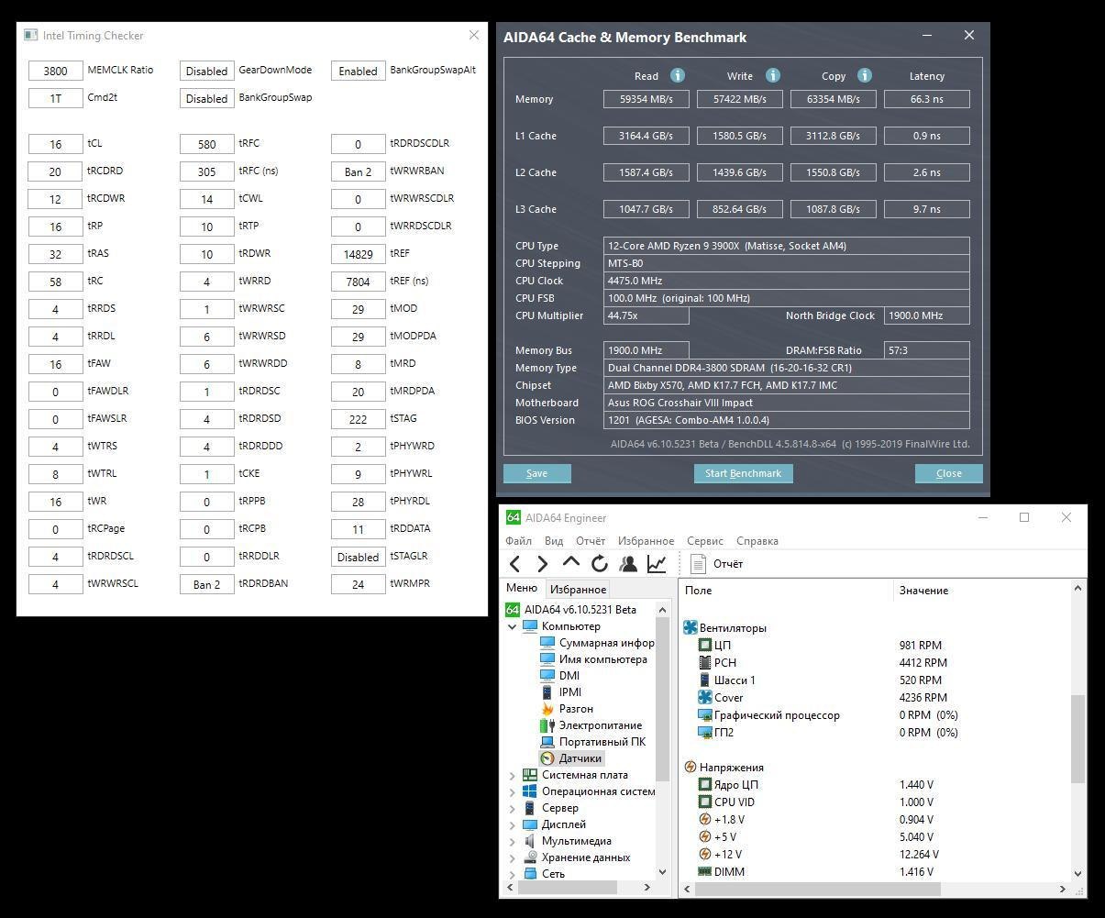Open the Файл menu
Screen dimensions: 1105x918
point(518,541)
